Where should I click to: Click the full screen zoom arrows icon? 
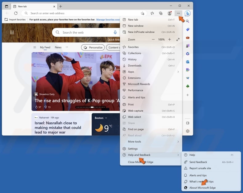click(178, 39)
